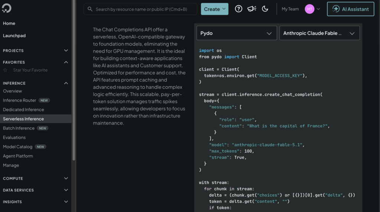This screenshot has width=380, height=212.
Task: Click NEW badge next to Model Catalog
Action: click(x=40, y=147)
